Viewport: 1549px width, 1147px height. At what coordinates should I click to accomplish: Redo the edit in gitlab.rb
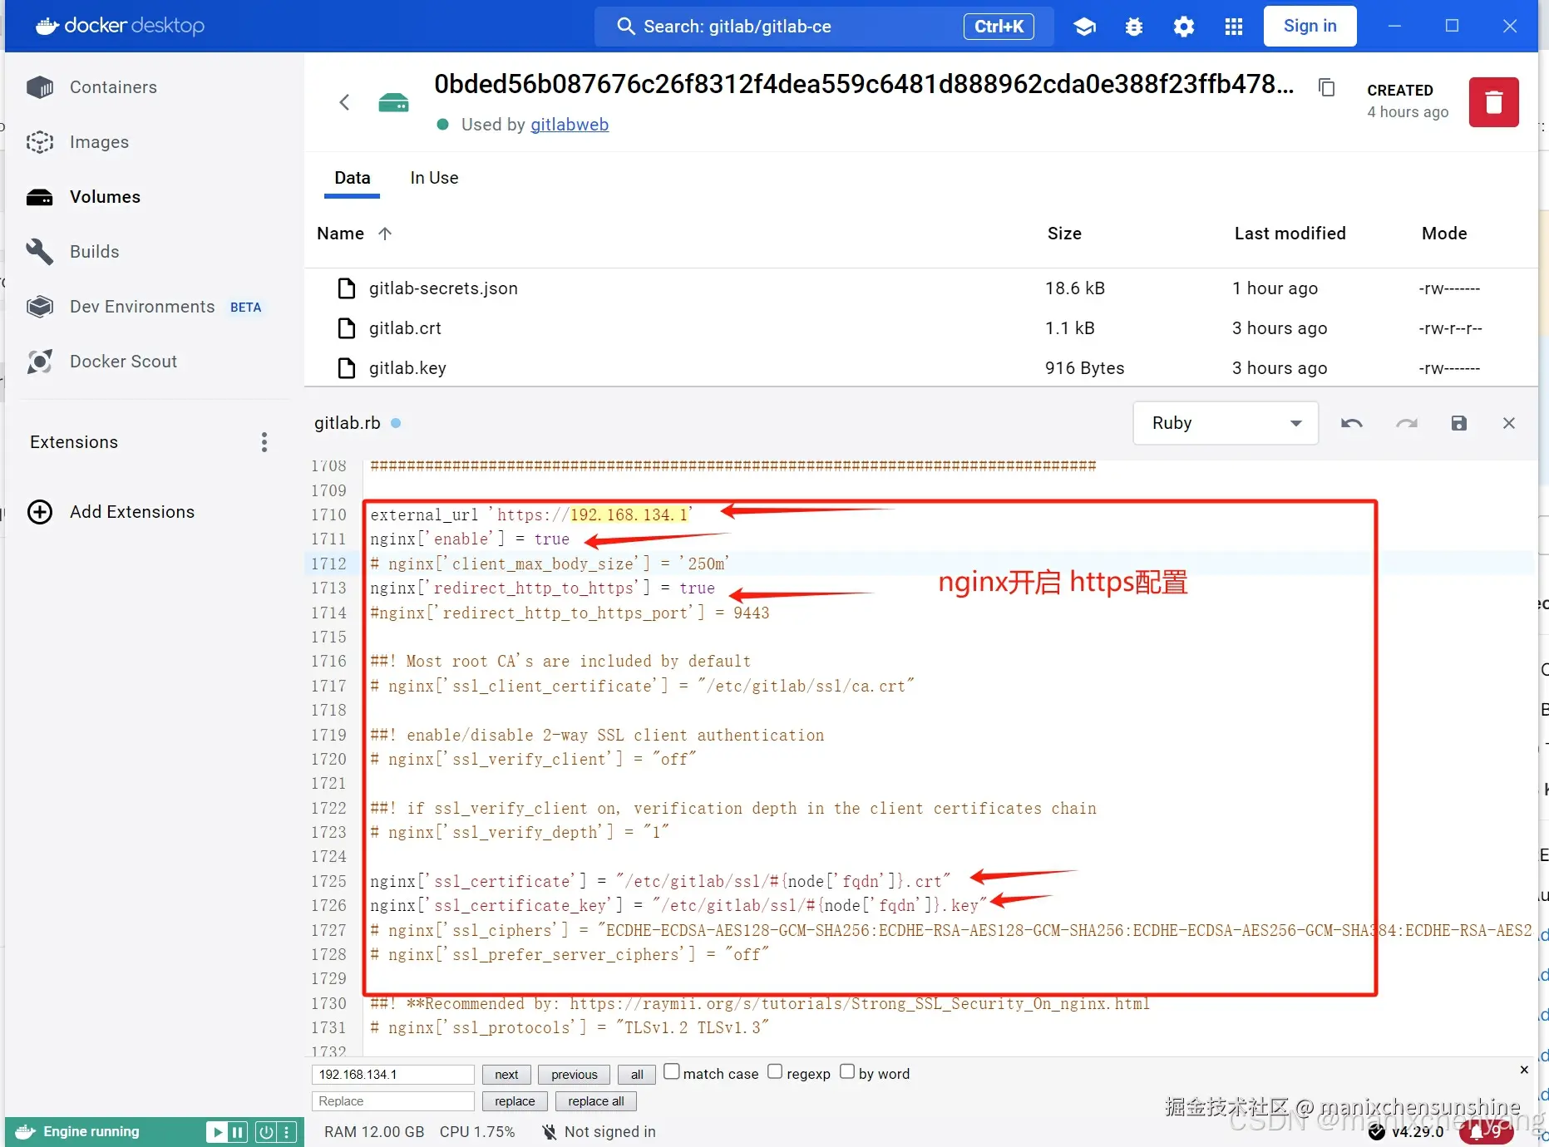(1407, 423)
